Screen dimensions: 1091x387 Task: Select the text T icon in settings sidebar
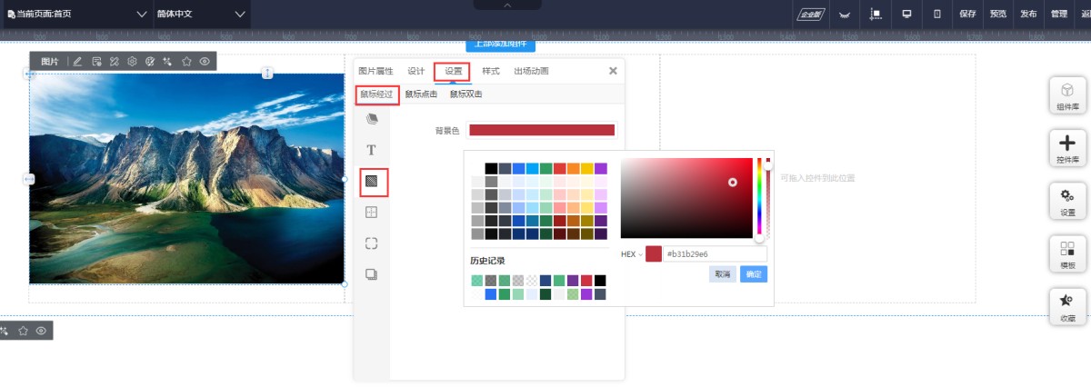(x=371, y=150)
